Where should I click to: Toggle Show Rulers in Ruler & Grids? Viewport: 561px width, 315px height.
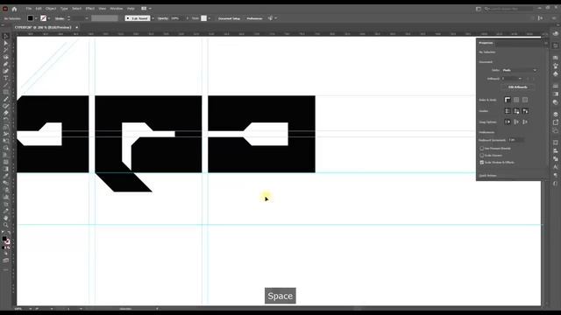coord(508,100)
